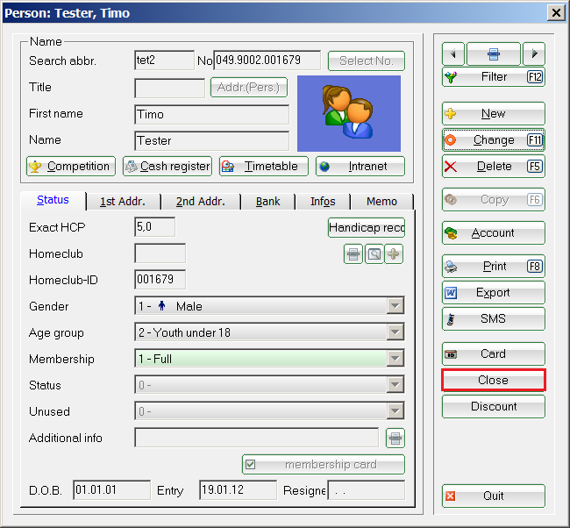The height and width of the screenshot is (528, 570).
Task: Click the list icon between navigation arrows
Action: 494,54
